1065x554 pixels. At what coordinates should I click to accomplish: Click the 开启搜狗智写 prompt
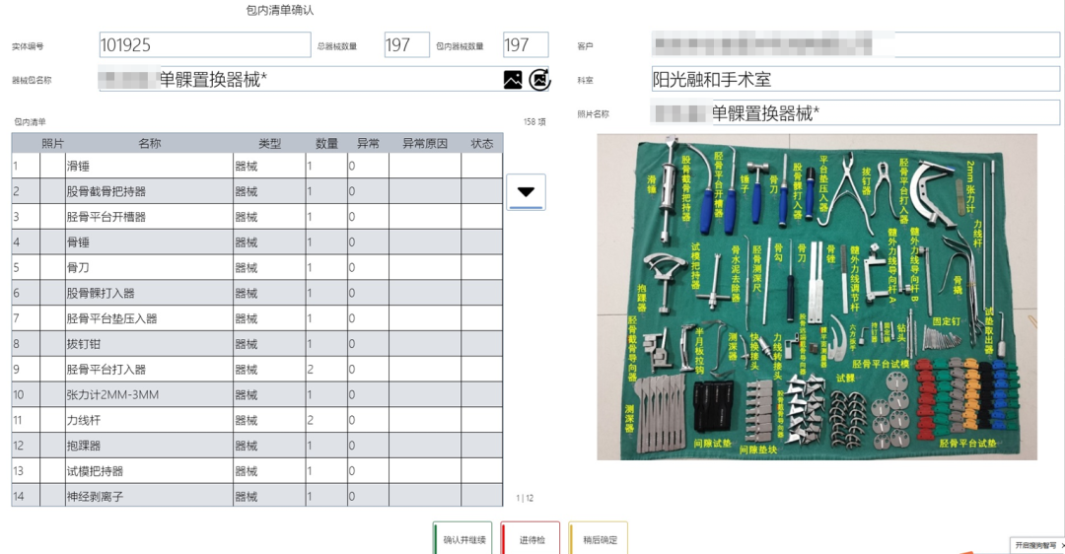(x=1037, y=545)
